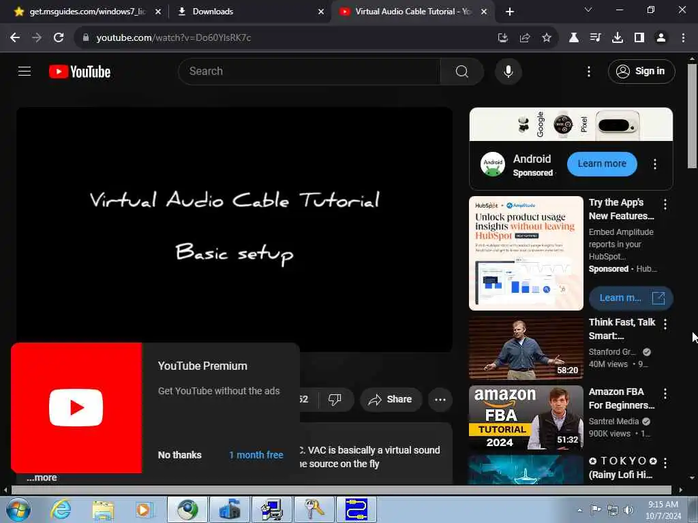The image size is (698, 523).
Task: Open the Android advertiser name link
Action: click(532, 159)
